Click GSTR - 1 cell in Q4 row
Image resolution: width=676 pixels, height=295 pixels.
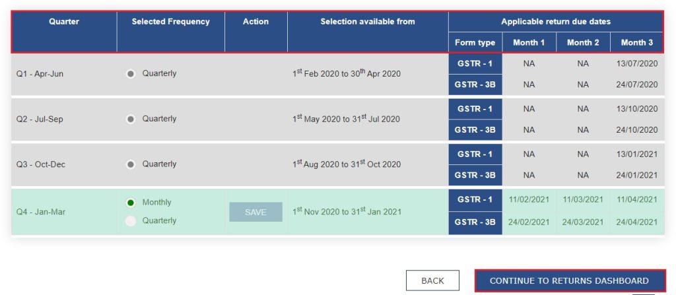click(x=475, y=199)
